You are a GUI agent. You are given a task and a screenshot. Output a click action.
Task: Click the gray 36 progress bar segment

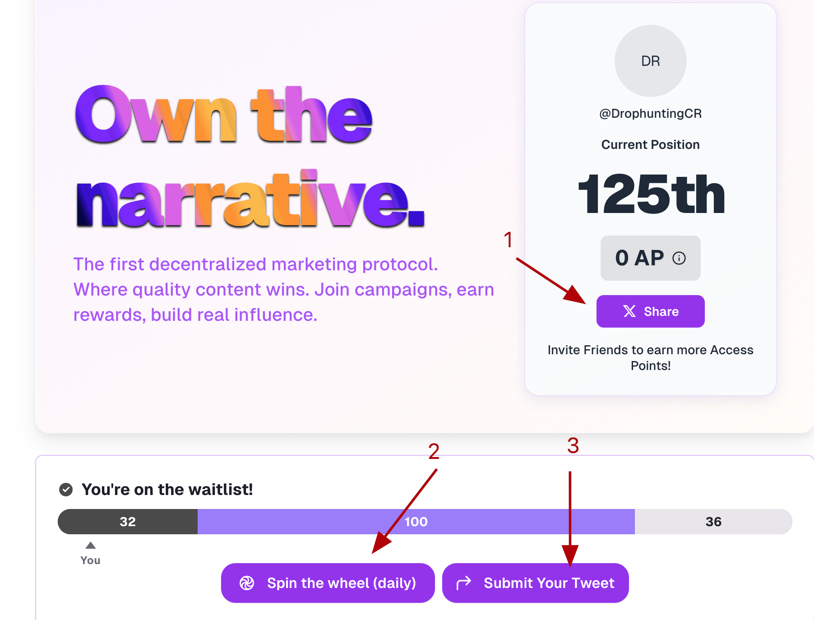713,522
